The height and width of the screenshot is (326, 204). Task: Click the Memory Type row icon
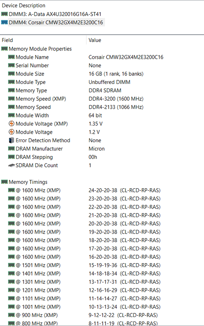(11, 90)
